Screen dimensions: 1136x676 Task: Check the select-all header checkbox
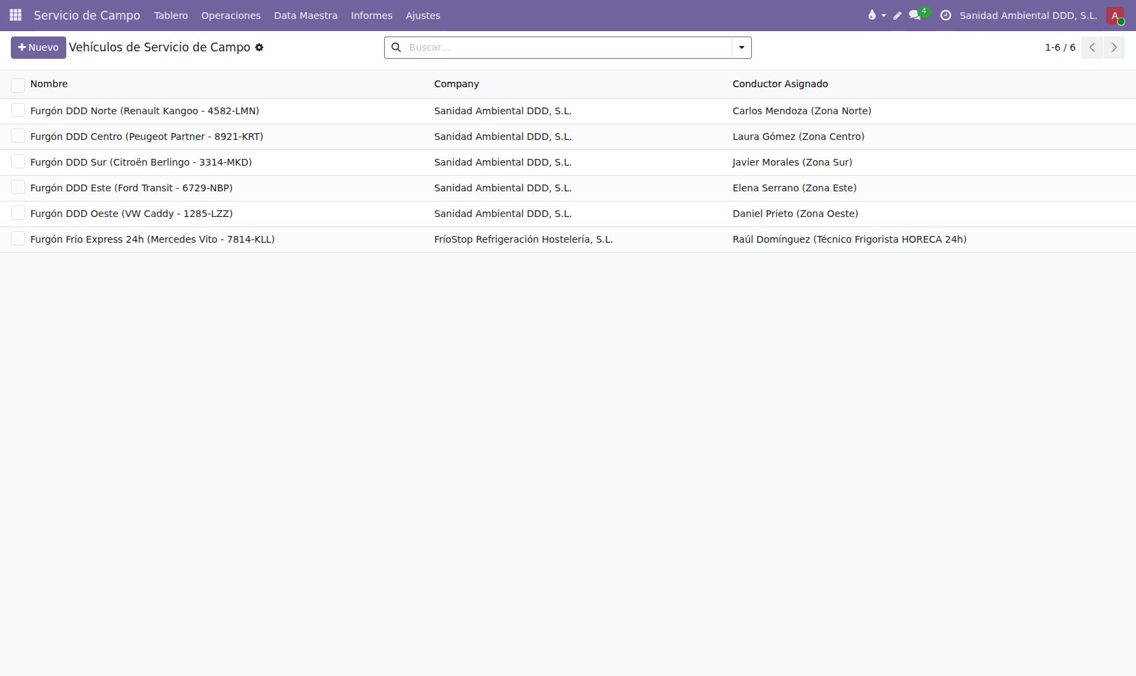18,84
